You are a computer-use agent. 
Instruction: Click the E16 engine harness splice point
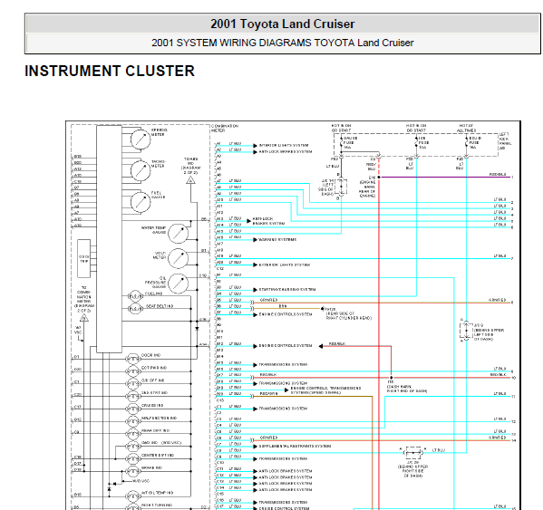pos(379,178)
